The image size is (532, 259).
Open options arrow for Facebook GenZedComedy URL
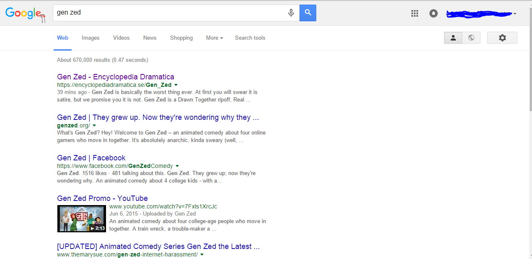pyautogui.click(x=177, y=166)
